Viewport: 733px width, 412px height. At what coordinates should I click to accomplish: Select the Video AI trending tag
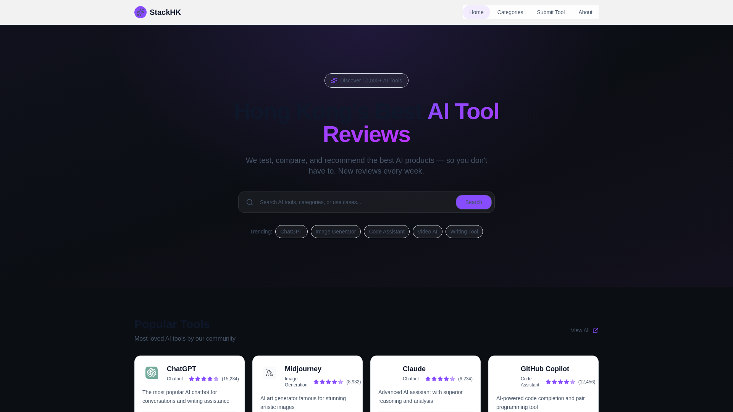click(x=427, y=232)
